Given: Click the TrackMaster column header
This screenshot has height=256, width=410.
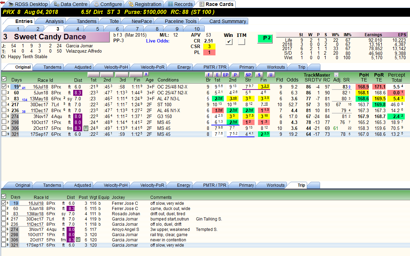Looking at the screenshot, I should 317,75.
